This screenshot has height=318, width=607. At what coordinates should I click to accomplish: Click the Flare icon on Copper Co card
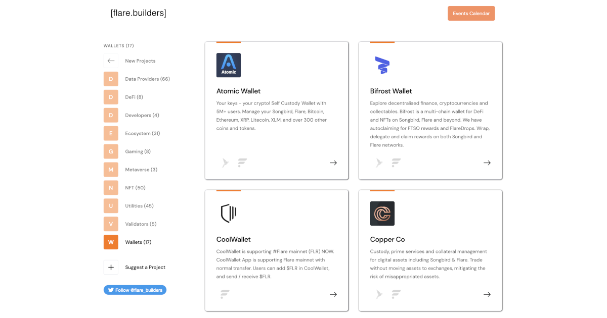click(x=396, y=294)
